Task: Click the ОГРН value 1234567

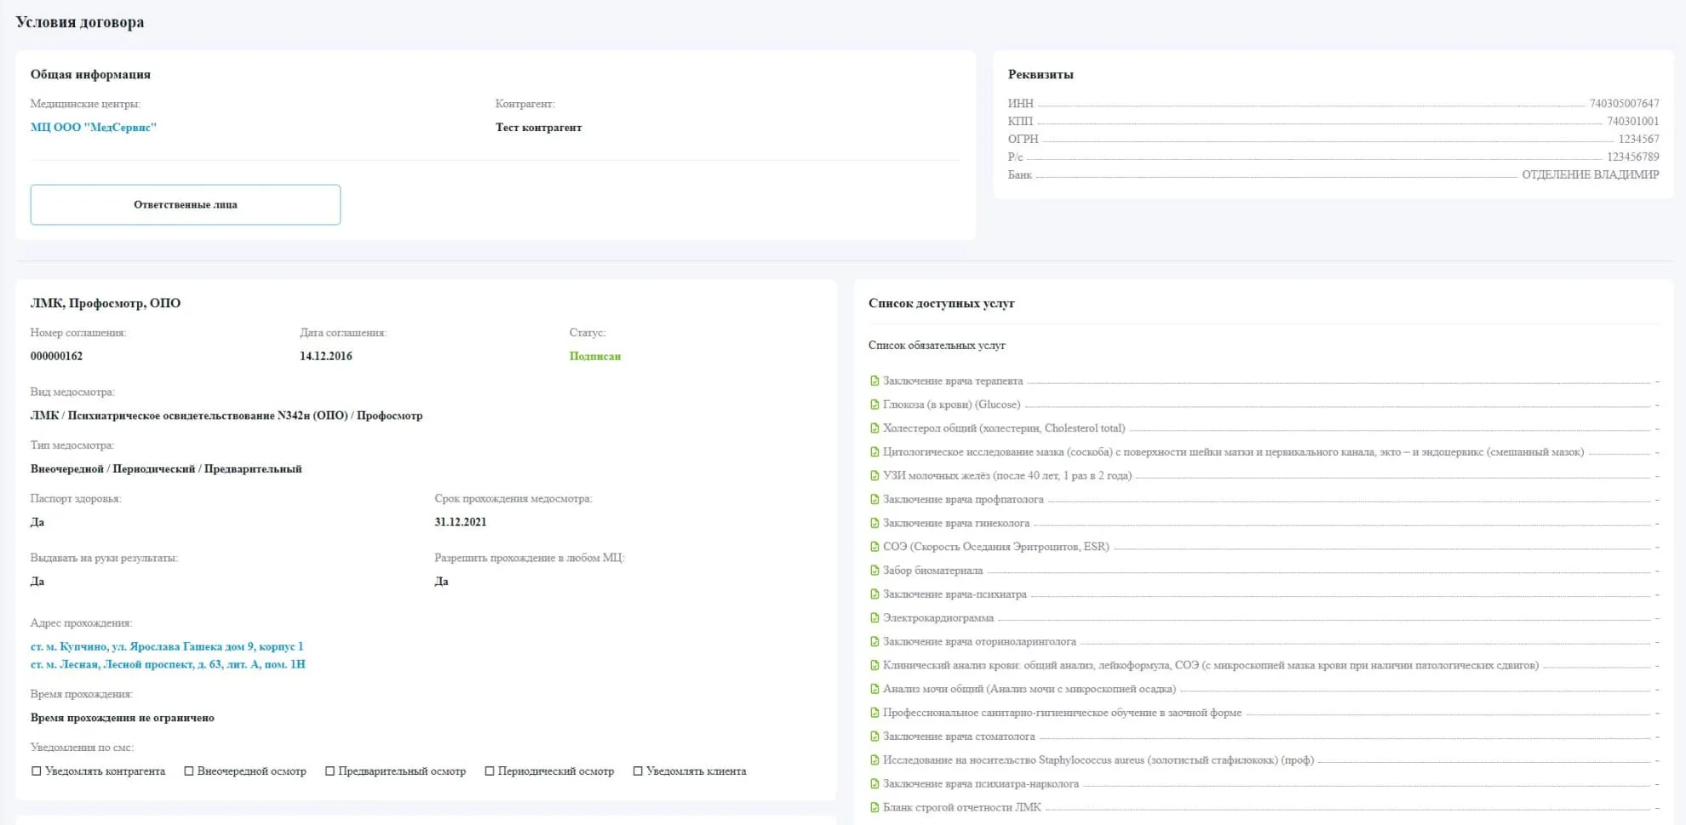Action: 1638,140
